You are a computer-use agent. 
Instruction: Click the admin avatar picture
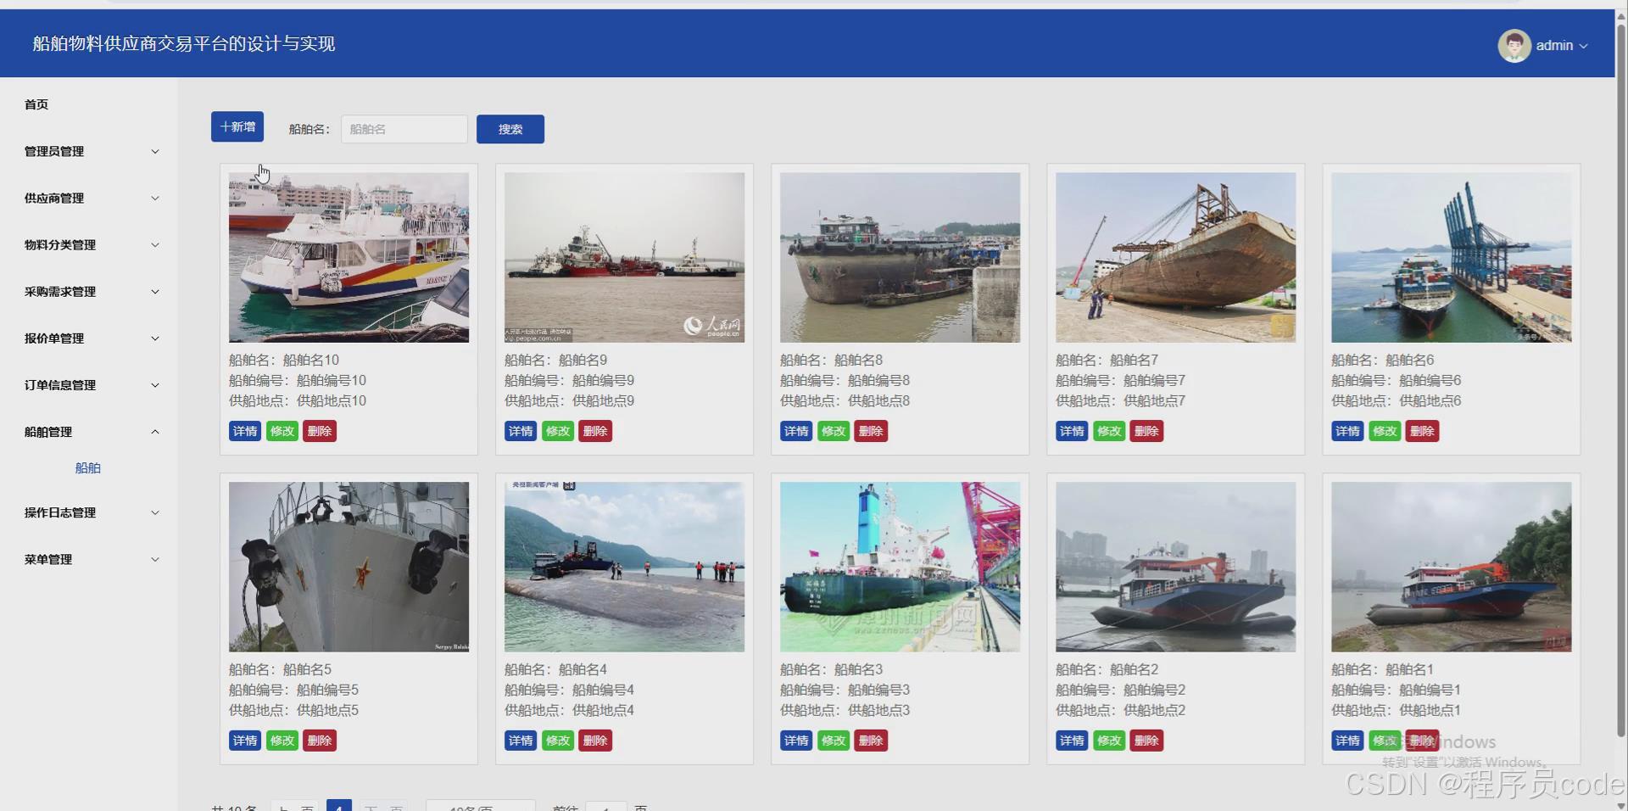point(1514,46)
